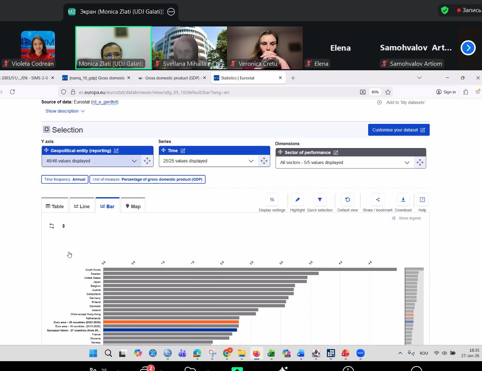Open the rd_e_gerdtot source link
Viewport: 482px width, 371px height.
(x=105, y=102)
